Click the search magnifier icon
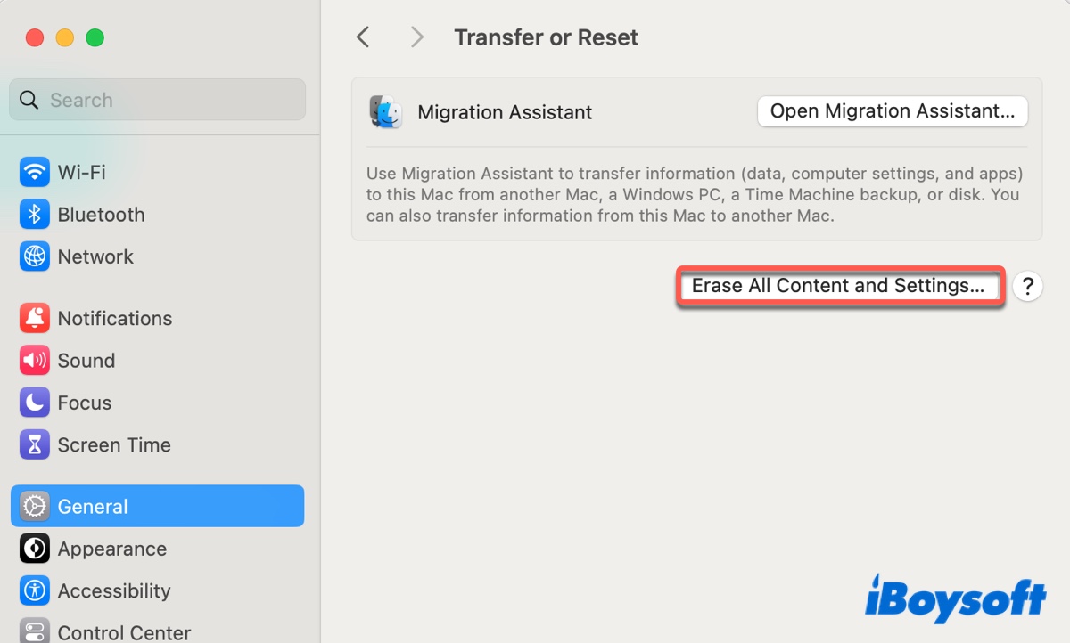The image size is (1070, 643). coord(29,100)
